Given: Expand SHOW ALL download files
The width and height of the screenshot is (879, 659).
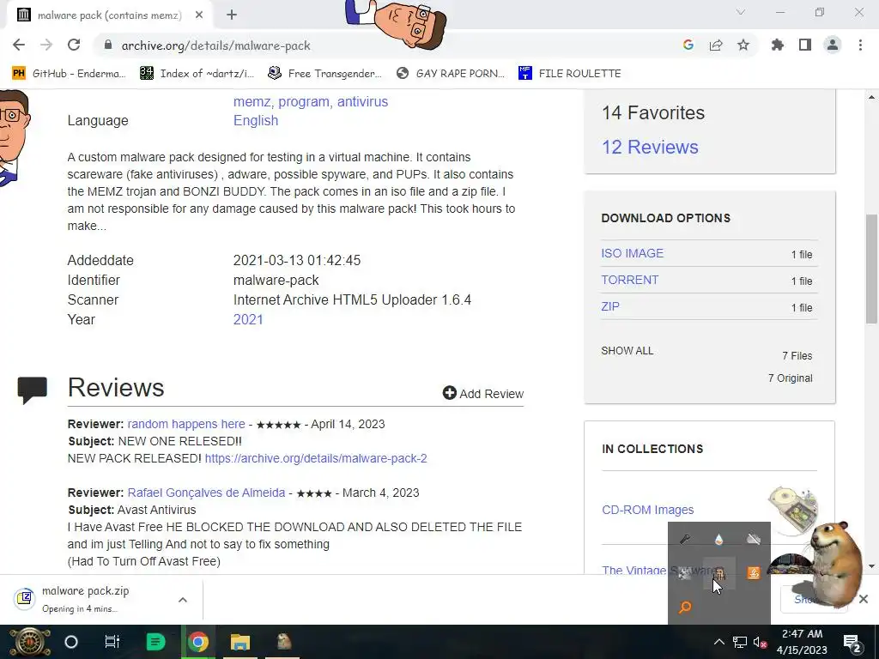Looking at the screenshot, I should [x=627, y=351].
